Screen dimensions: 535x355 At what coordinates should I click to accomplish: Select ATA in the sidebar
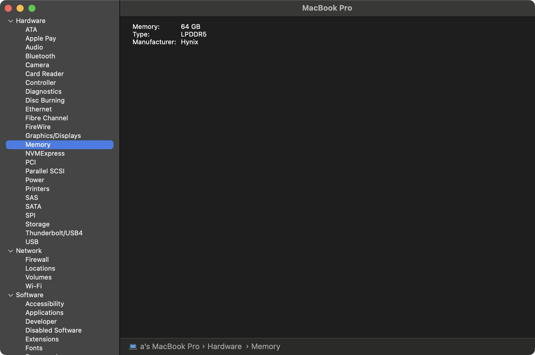(31, 30)
